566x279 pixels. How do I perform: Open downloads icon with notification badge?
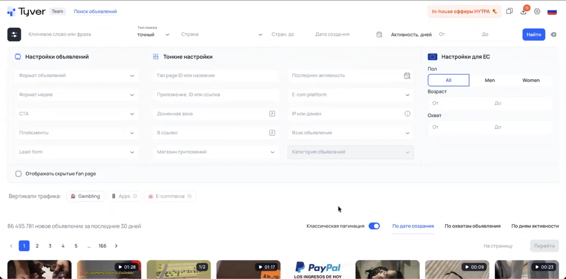[524, 11]
